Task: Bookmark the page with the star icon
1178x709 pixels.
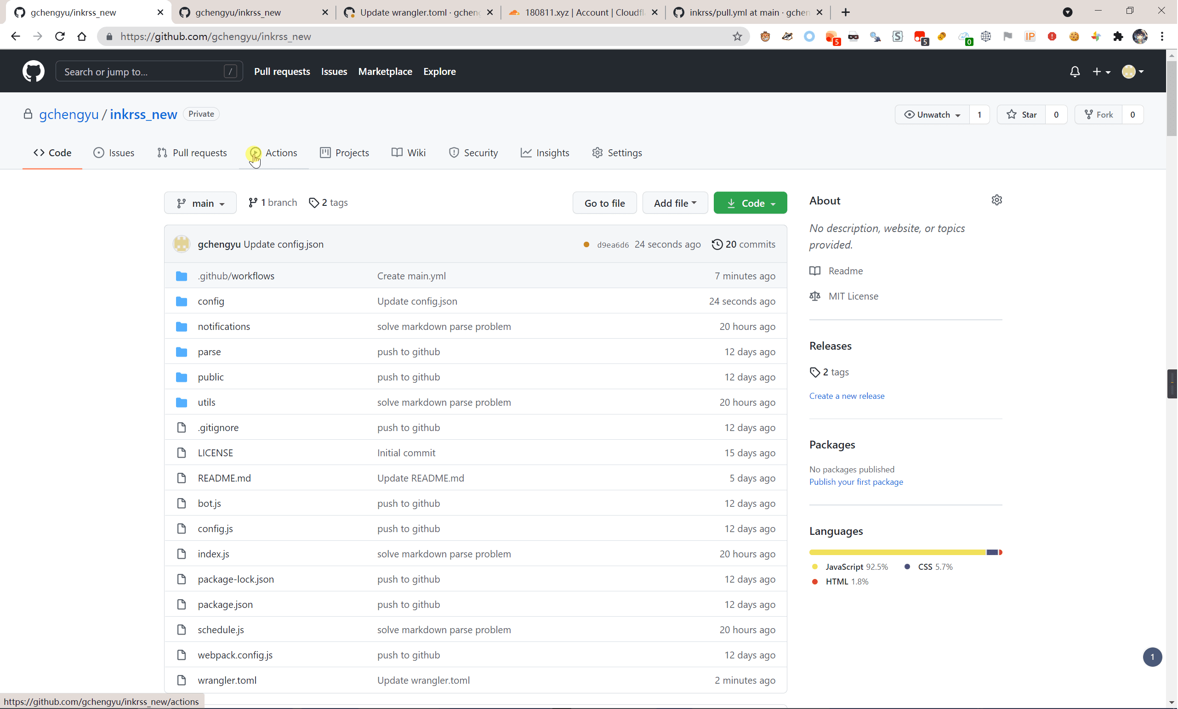Action: point(737,37)
